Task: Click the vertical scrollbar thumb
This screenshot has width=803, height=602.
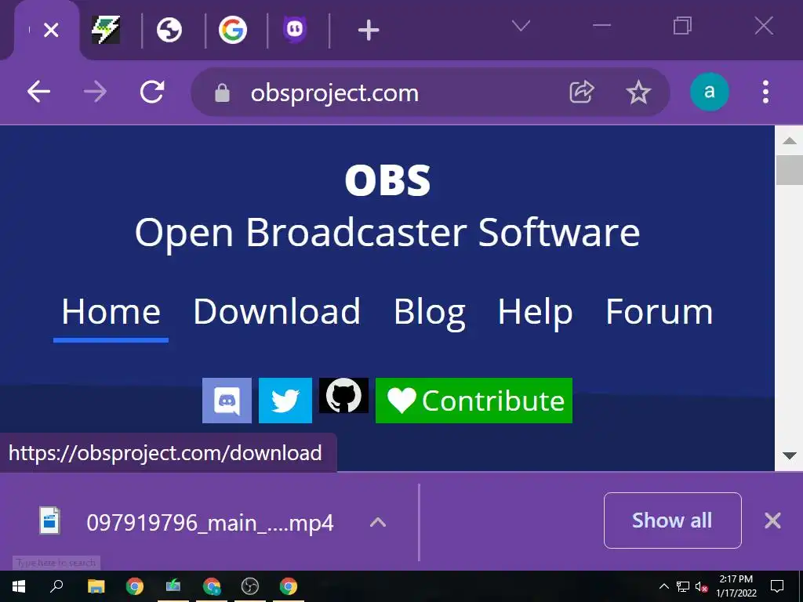Action: tap(789, 170)
